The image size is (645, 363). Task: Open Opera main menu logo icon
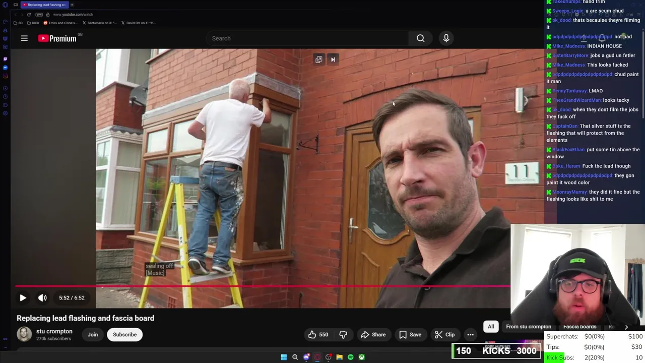tap(6, 5)
